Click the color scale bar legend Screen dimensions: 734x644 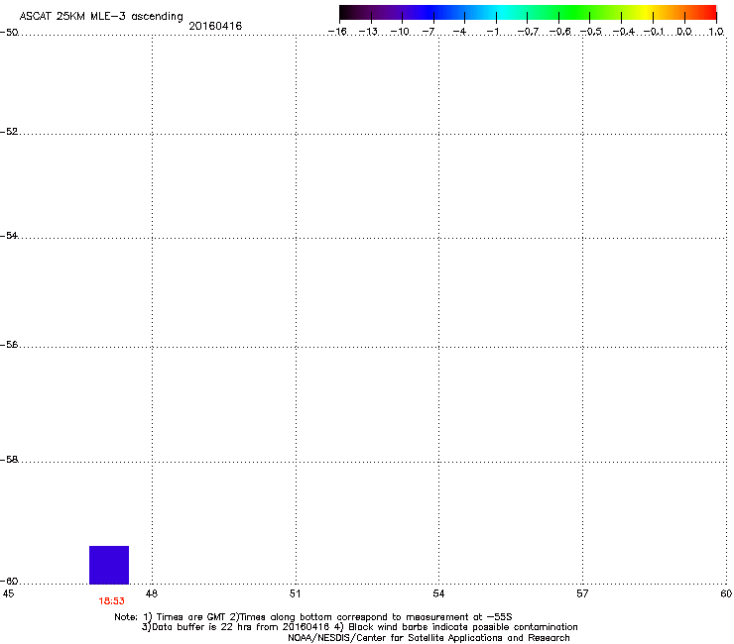pyautogui.click(x=528, y=13)
